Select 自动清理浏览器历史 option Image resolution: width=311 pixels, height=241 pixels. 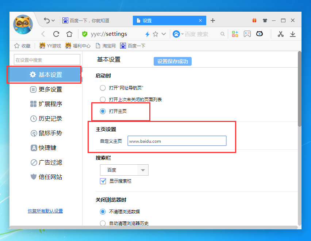tap(103, 223)
